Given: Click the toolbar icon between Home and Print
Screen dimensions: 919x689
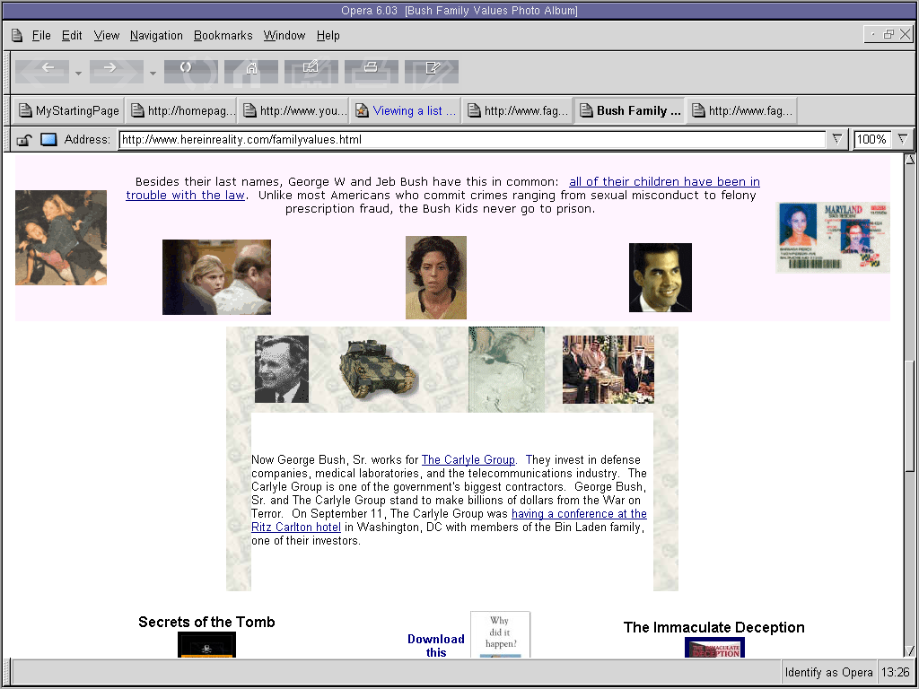Looking at the screenshot, I should coord(311,71).
